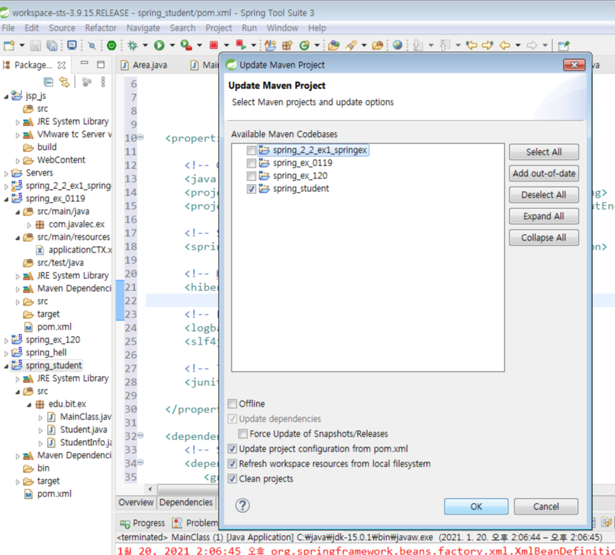Expand the Servers tree node
Screen dimensions: 615x555
click(6, 173)
